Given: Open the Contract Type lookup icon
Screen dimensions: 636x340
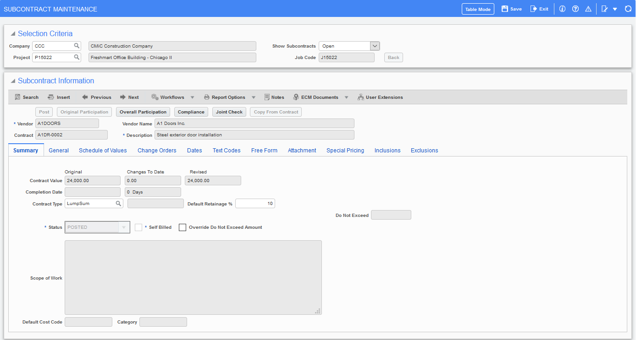Looking at the screenshot, I should (118, 204).
